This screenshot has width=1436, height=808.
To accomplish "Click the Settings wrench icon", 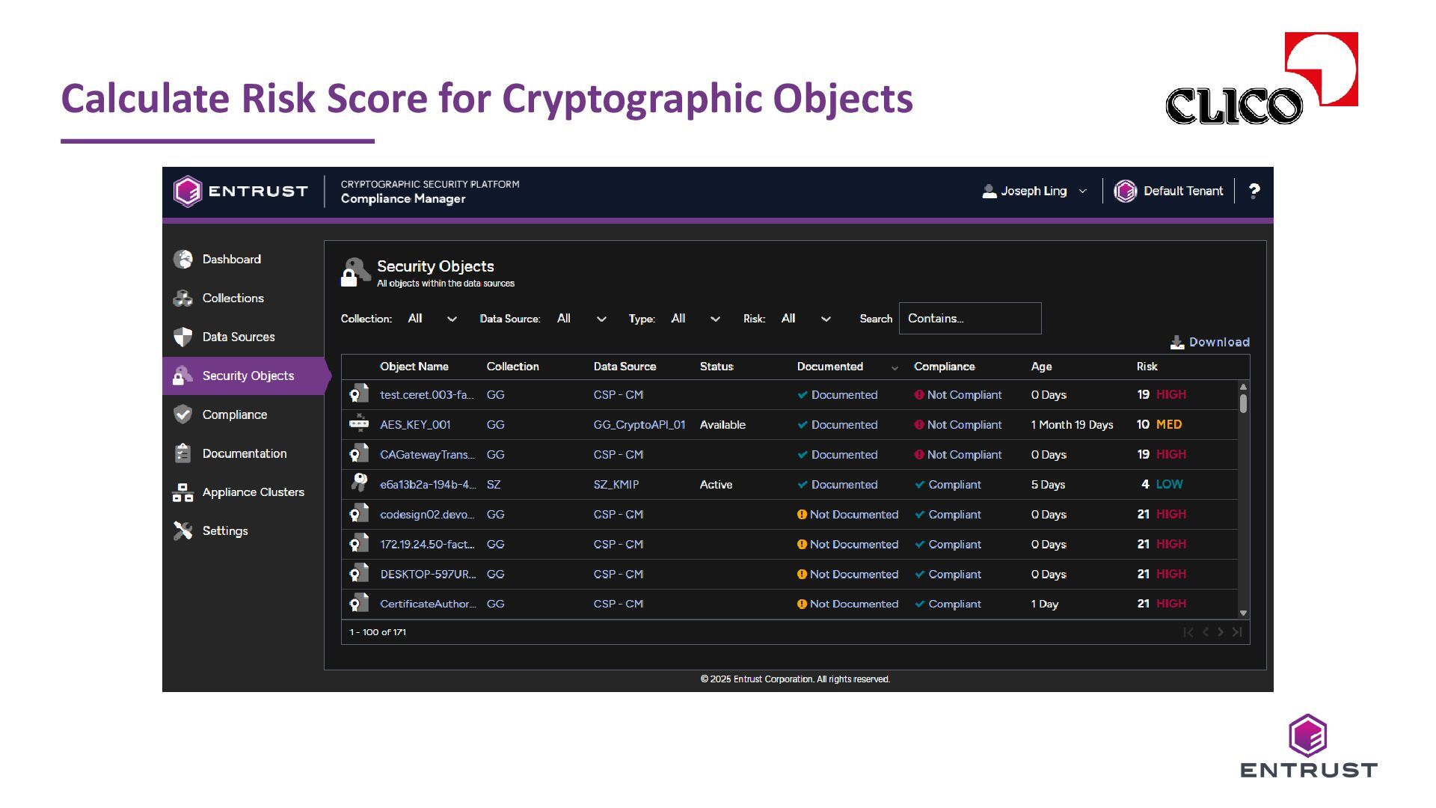I will (183, 530).
